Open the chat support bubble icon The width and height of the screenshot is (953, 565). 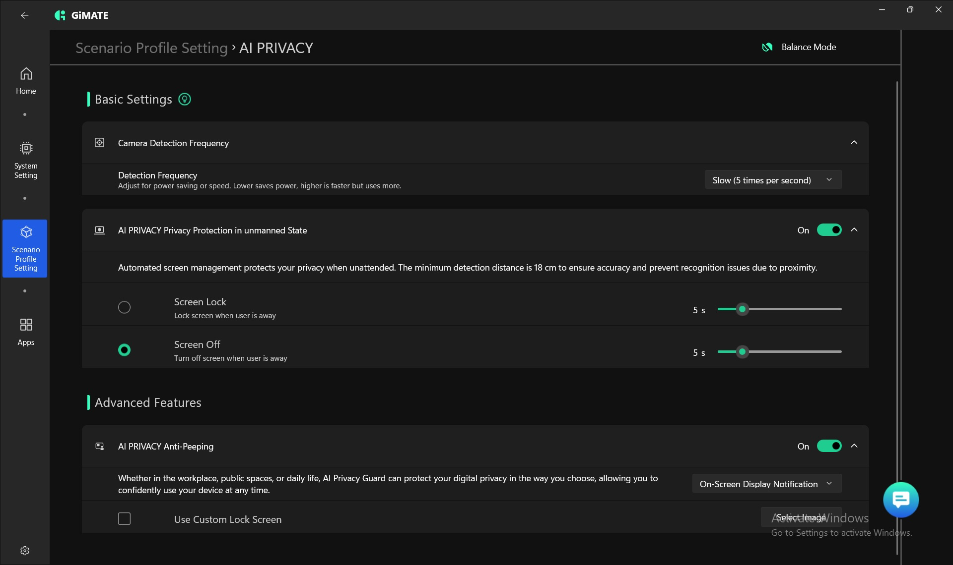coord(900,500)
